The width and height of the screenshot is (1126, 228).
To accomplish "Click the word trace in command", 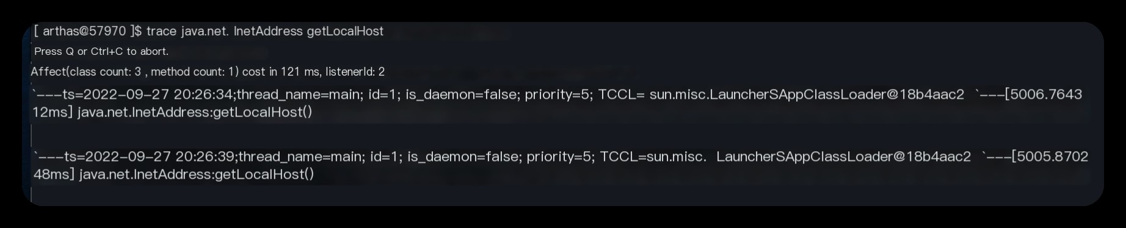I will click(161, 31).
